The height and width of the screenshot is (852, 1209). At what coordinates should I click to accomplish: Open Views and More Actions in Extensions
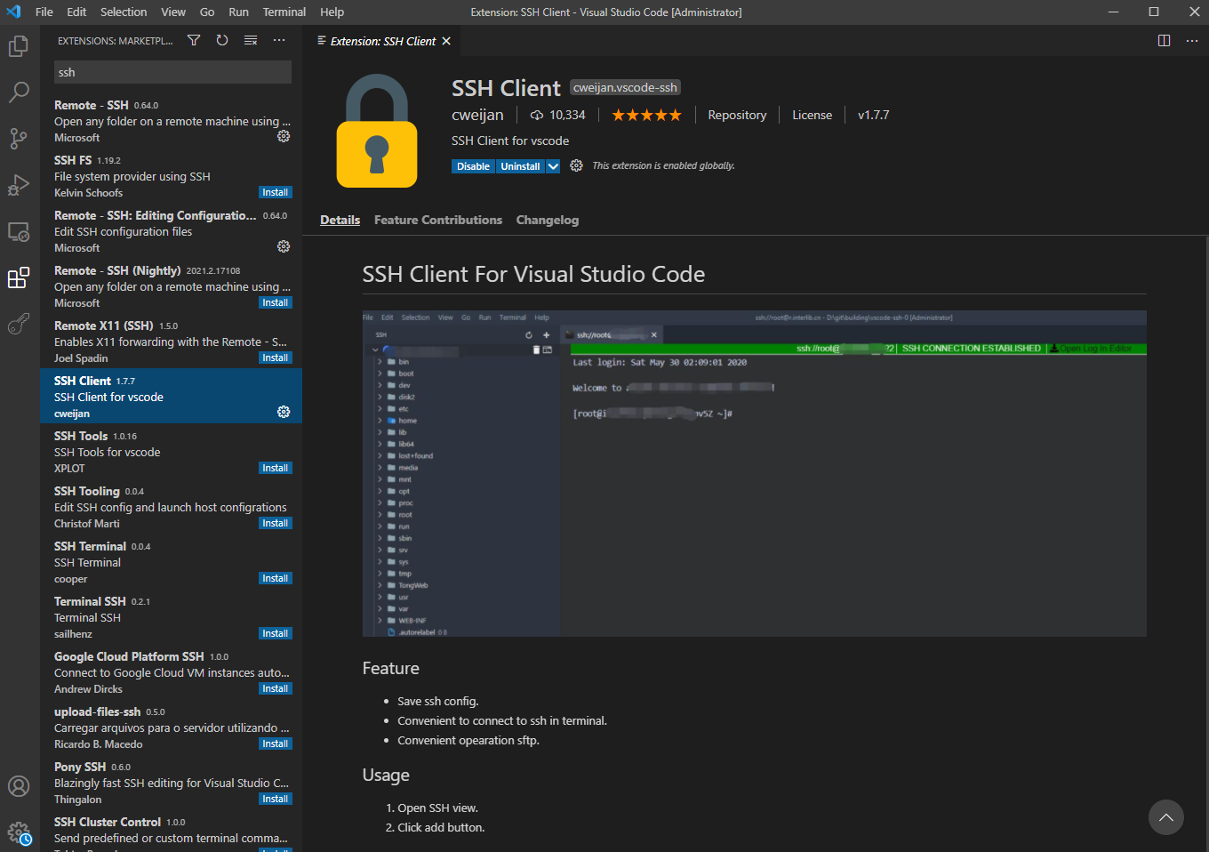pyautogui.click(x=279, y=40)
